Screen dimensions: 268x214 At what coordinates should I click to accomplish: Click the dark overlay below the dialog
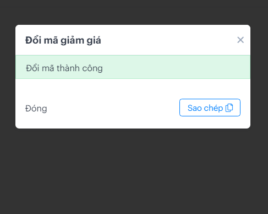134,171
